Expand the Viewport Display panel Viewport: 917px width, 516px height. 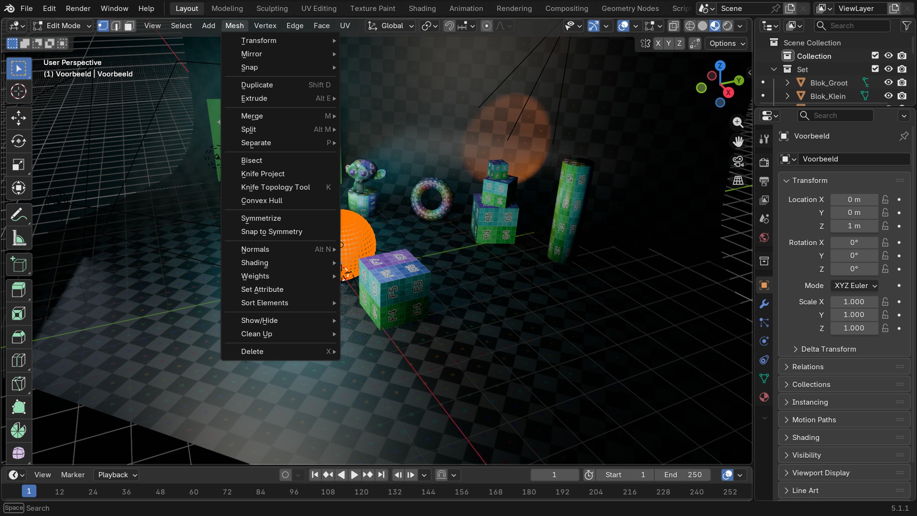(844, 473)
